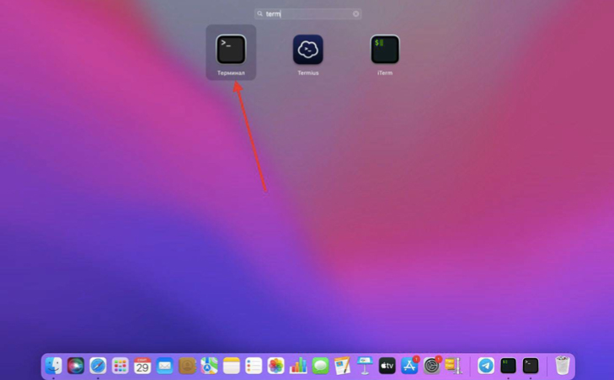Open Apple TV from the Dock
Screen dimensions: 614x380
point(387,366)
